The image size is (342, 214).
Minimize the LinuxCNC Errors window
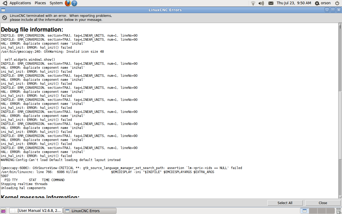(x=327, y=10)
